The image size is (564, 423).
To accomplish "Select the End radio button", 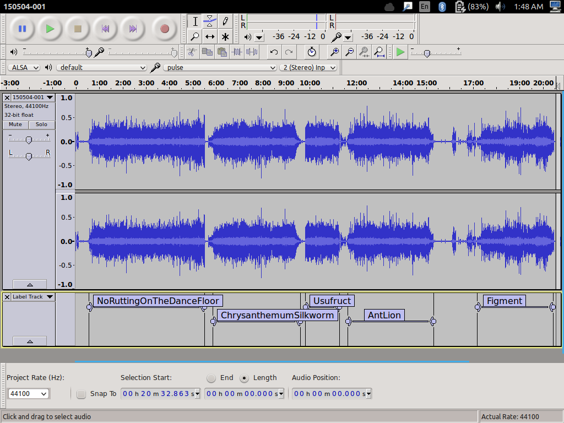I will pyautogui.click(x=211, y=378).
